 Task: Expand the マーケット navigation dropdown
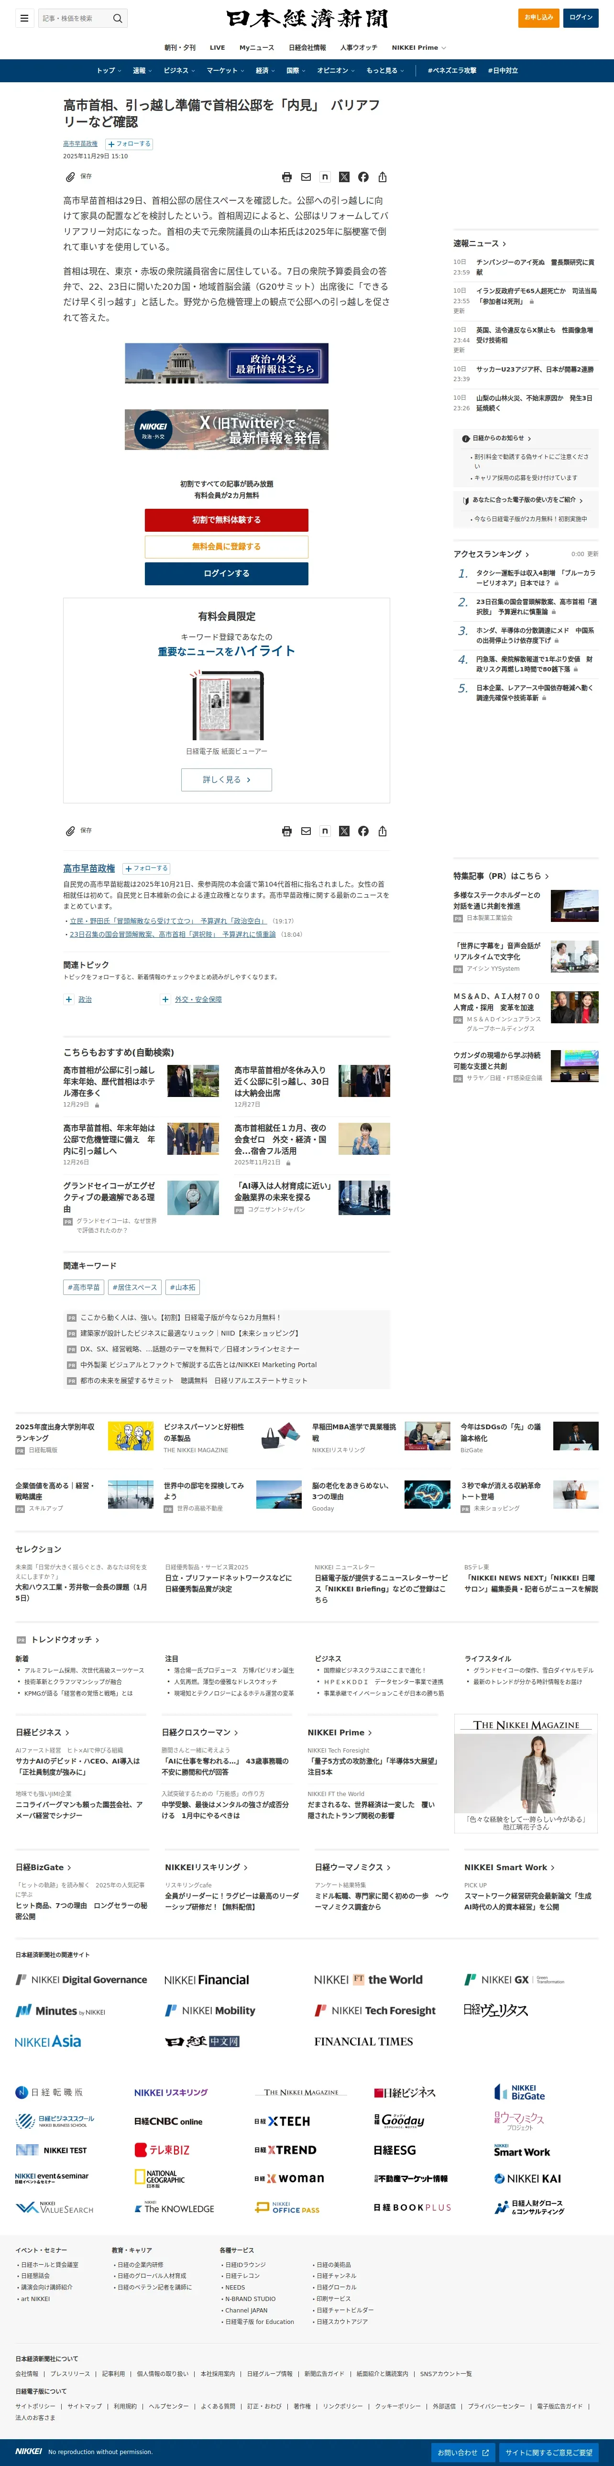225,71
